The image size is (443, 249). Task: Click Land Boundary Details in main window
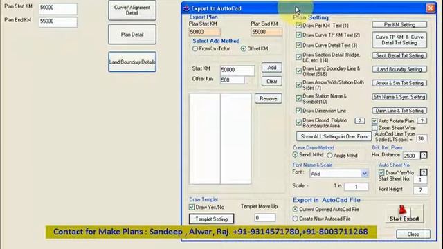tap(132, 62)
